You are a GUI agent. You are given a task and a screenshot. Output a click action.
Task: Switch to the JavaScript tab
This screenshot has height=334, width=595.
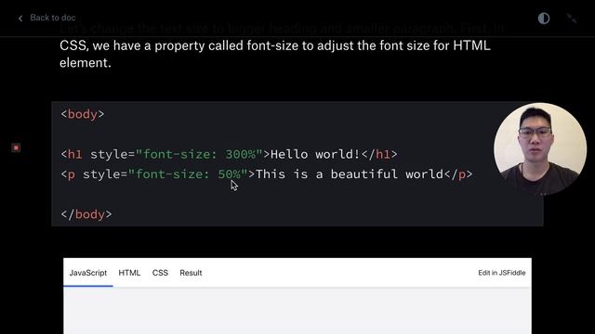coord(88,273)
